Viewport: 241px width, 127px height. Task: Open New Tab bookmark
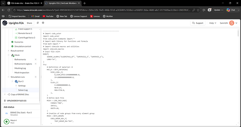62,16
